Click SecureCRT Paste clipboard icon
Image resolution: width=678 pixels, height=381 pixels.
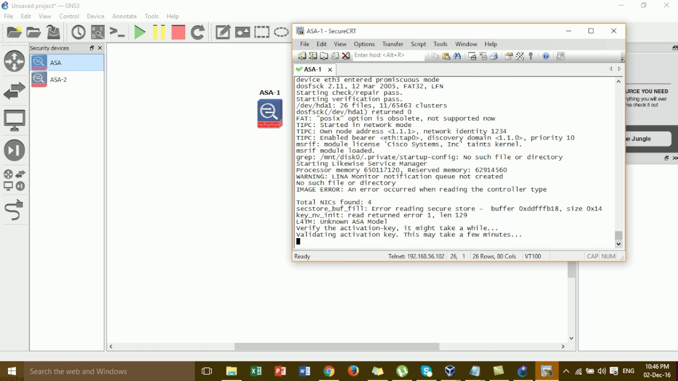click(446, 56)
